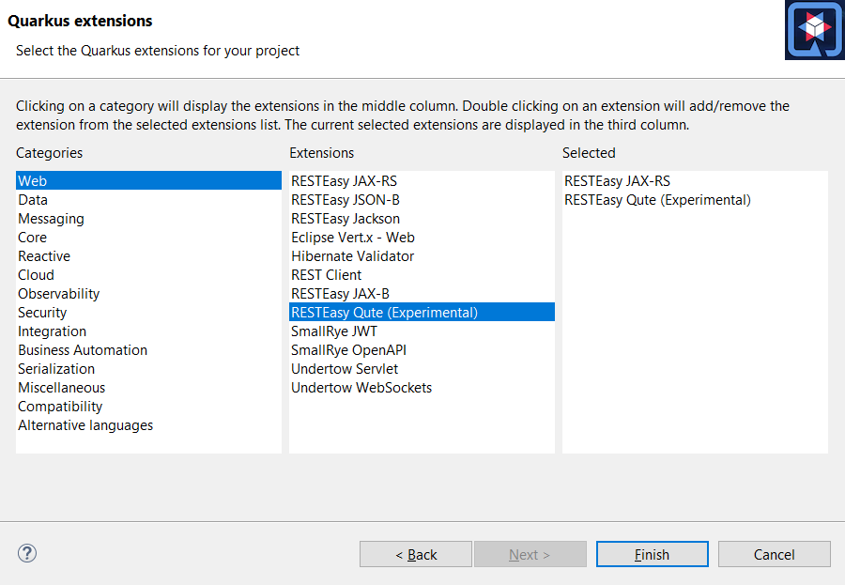This screenshot has width=845, height=585.
Task: Go back with the Back button
Action: click(x=415, y=554)
